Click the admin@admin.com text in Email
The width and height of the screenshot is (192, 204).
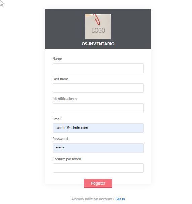[x=72, y=128]
